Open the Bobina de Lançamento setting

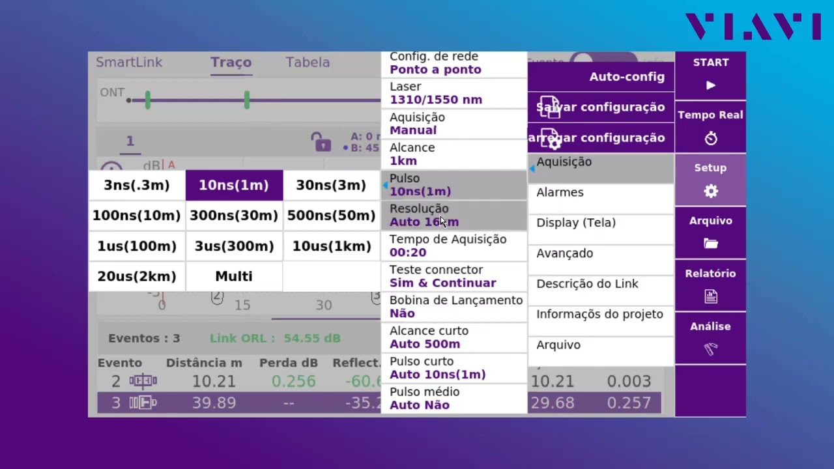[x=453, y=307]
